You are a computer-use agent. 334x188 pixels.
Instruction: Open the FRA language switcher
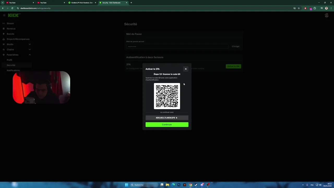point(312,185)
